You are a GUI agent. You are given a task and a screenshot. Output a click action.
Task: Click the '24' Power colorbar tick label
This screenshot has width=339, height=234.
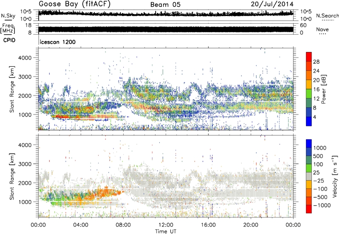pos(316,71)
